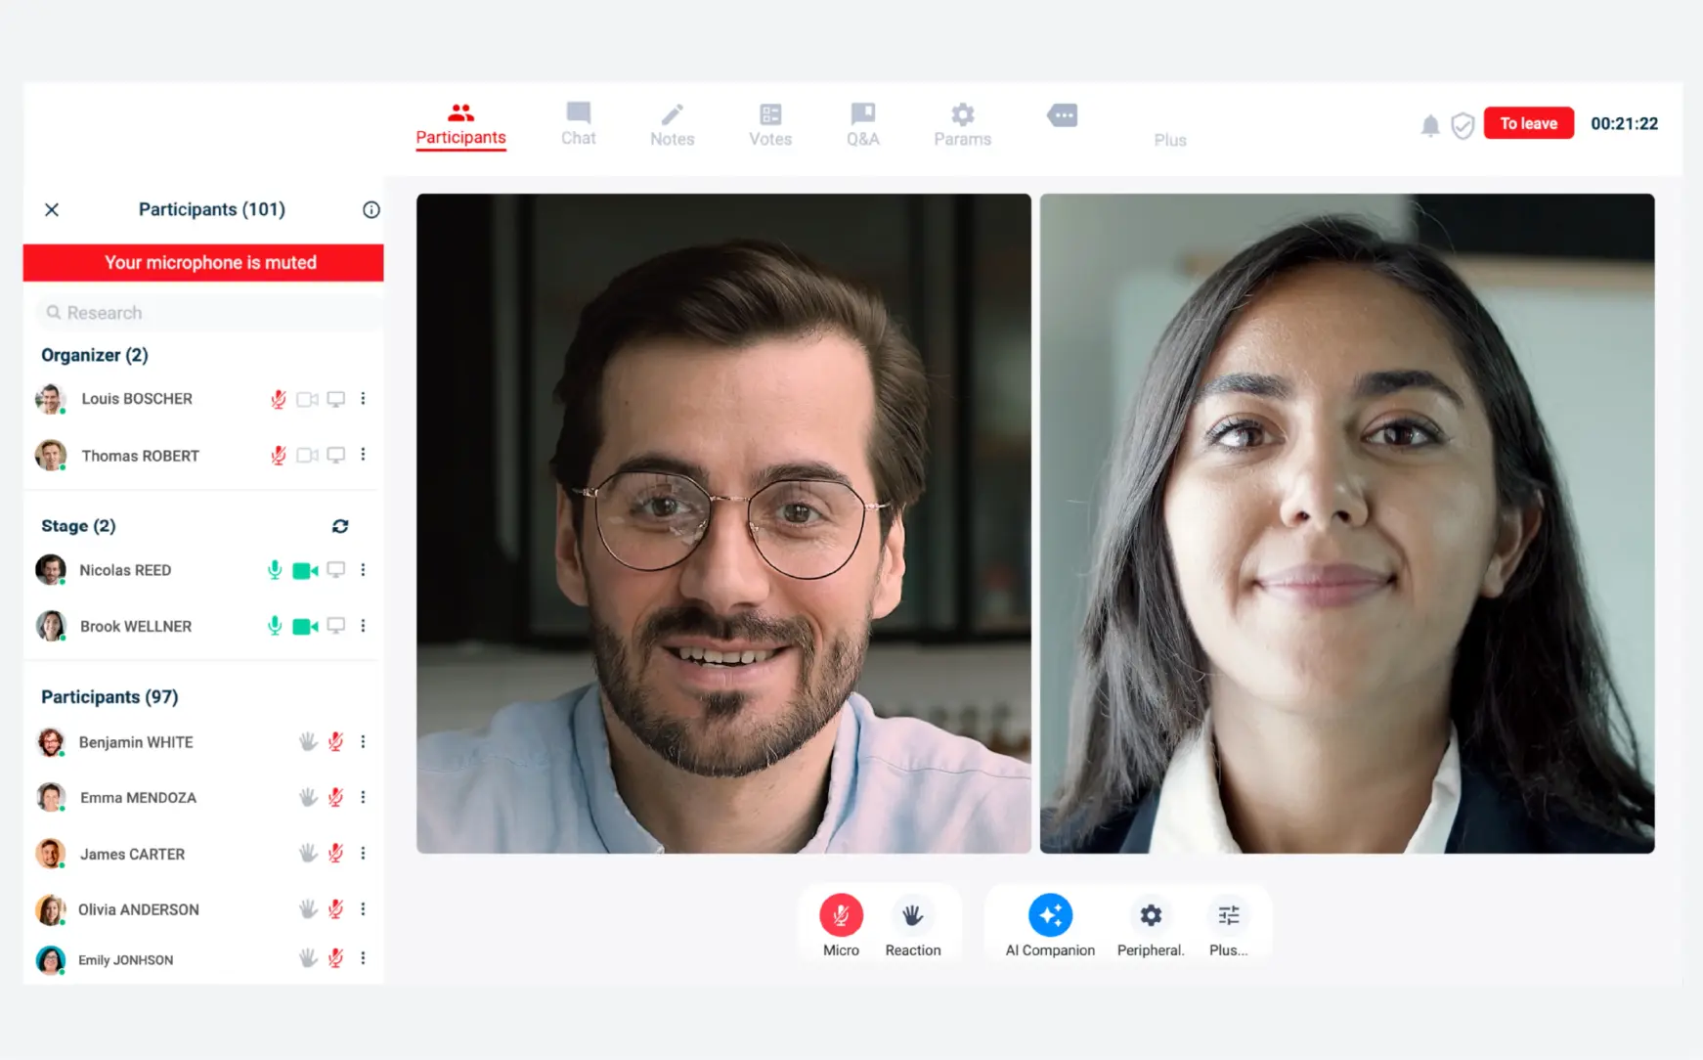Open the Q&A tab
Screen dimensions: 1703x1060
(x=862, y=124)
